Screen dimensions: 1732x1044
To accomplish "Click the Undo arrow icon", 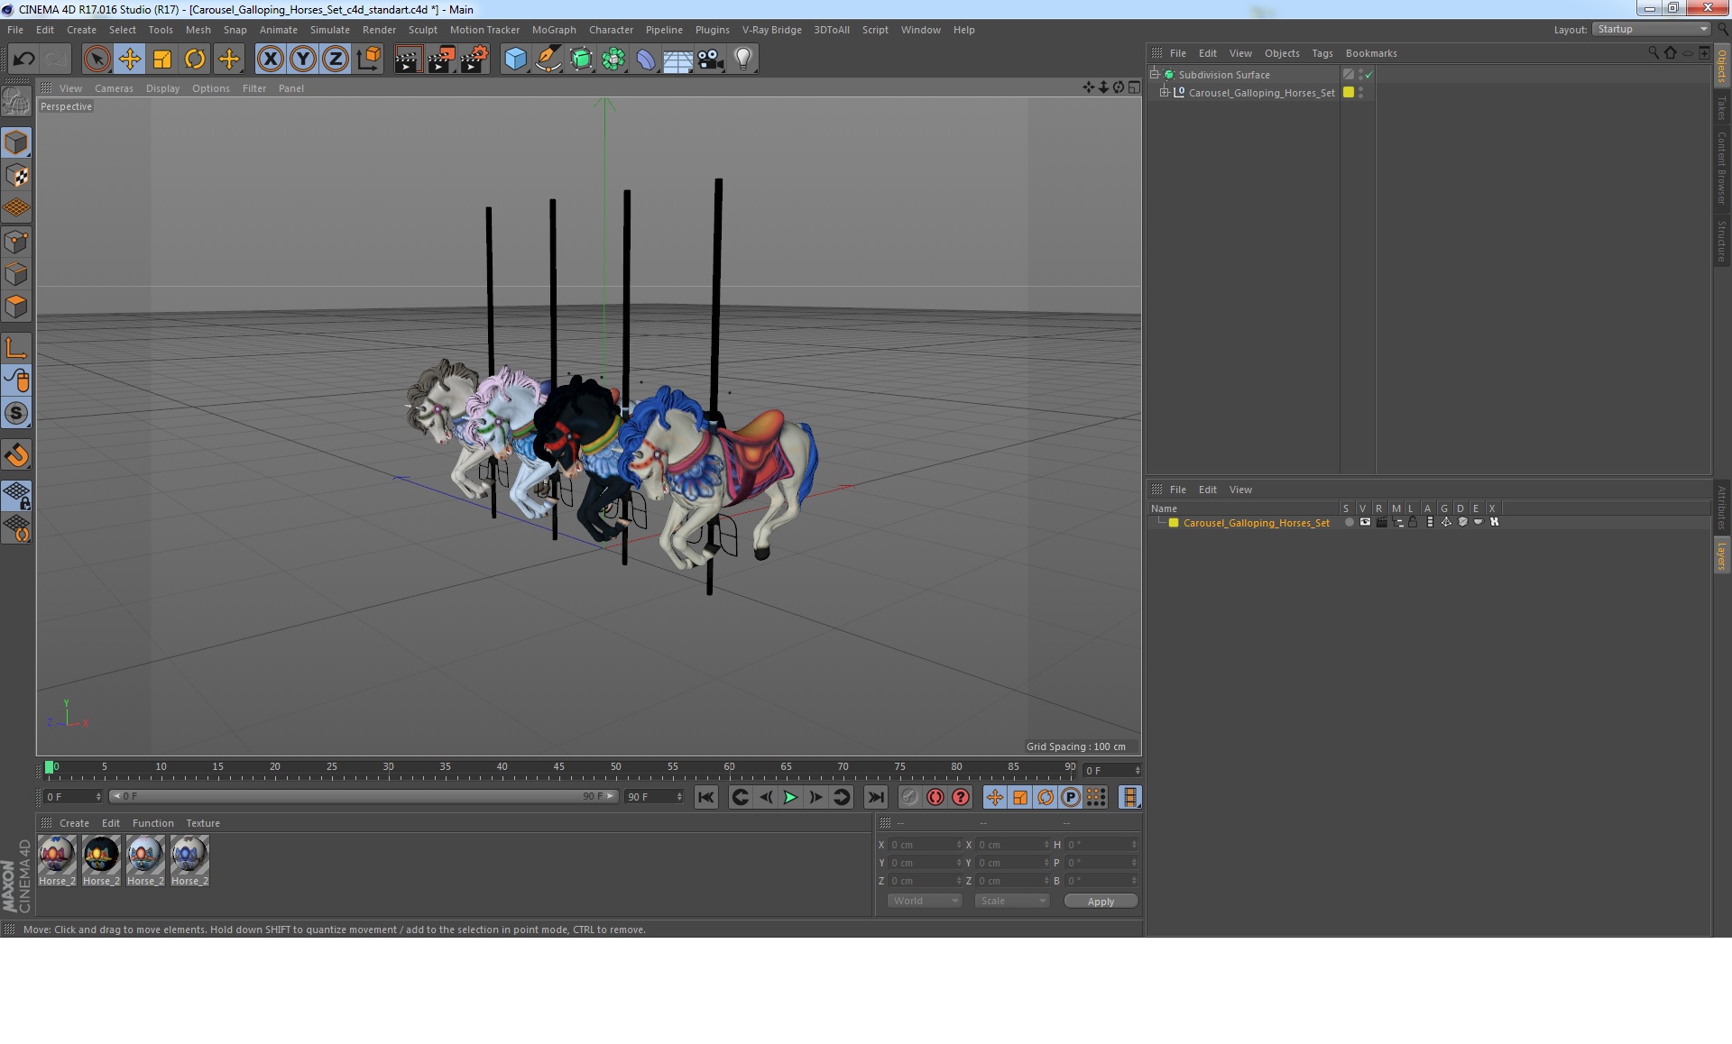I will [23, 60].
